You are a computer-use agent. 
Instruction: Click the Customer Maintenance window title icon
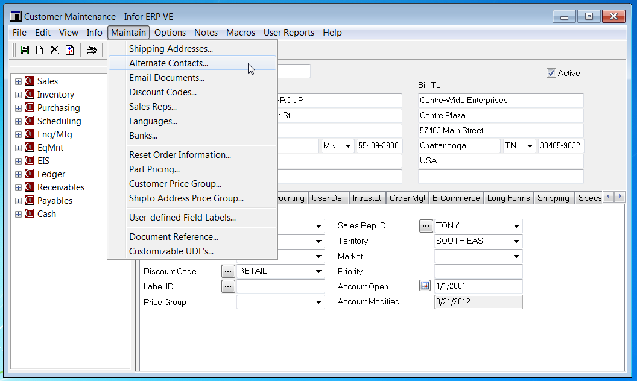coord(16,17)
